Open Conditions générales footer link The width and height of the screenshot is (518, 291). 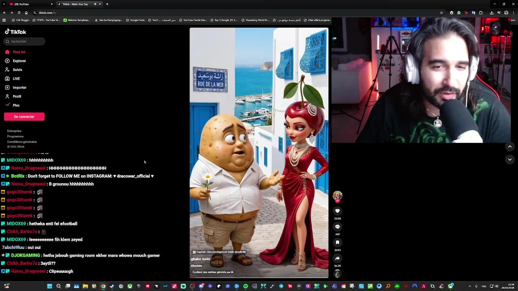[22, 142]
